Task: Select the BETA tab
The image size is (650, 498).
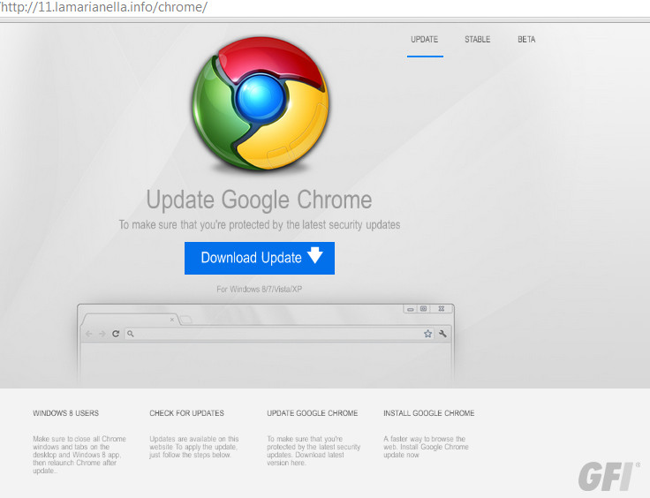Action: click(x=526, y=40)
